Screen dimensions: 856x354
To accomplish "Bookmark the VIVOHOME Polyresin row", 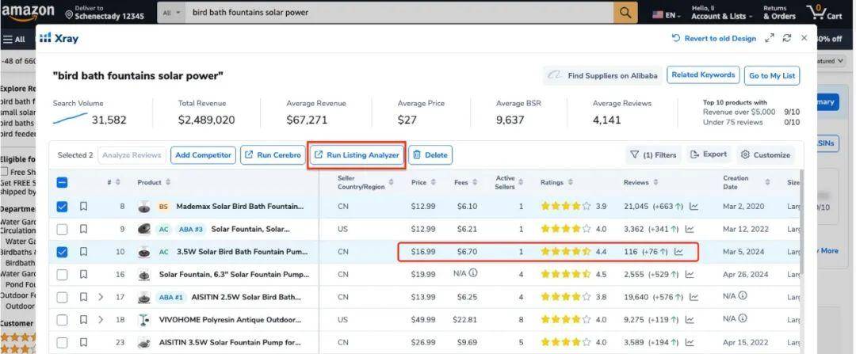I will point(83,320).
